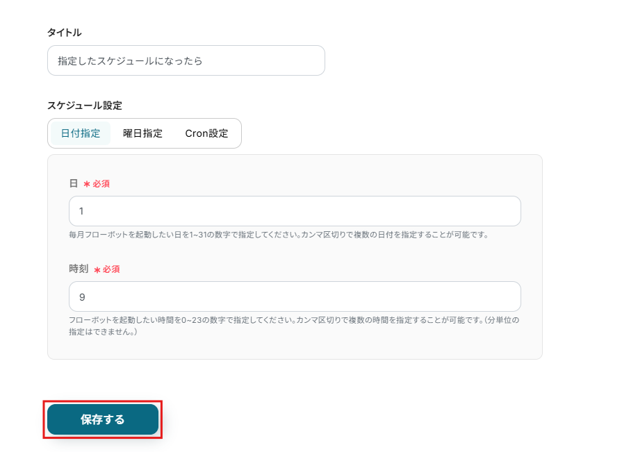622x452 pixels.
Task: Click the help text under 日 field
Action: [x=278, y=235]
